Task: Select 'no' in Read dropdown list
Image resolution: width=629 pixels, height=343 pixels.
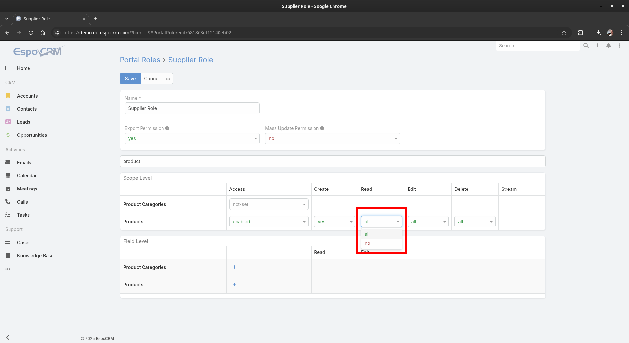Action: [x=367, y=243]
